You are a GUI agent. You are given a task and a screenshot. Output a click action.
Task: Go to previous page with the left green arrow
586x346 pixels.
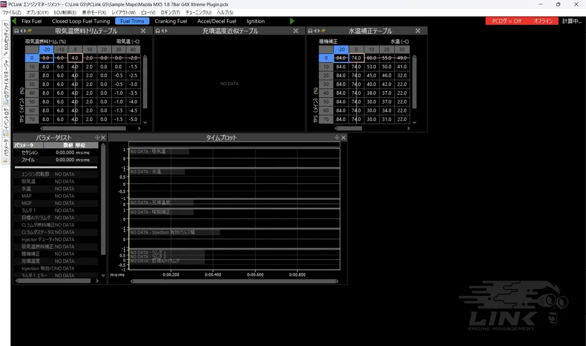(14, 21)
